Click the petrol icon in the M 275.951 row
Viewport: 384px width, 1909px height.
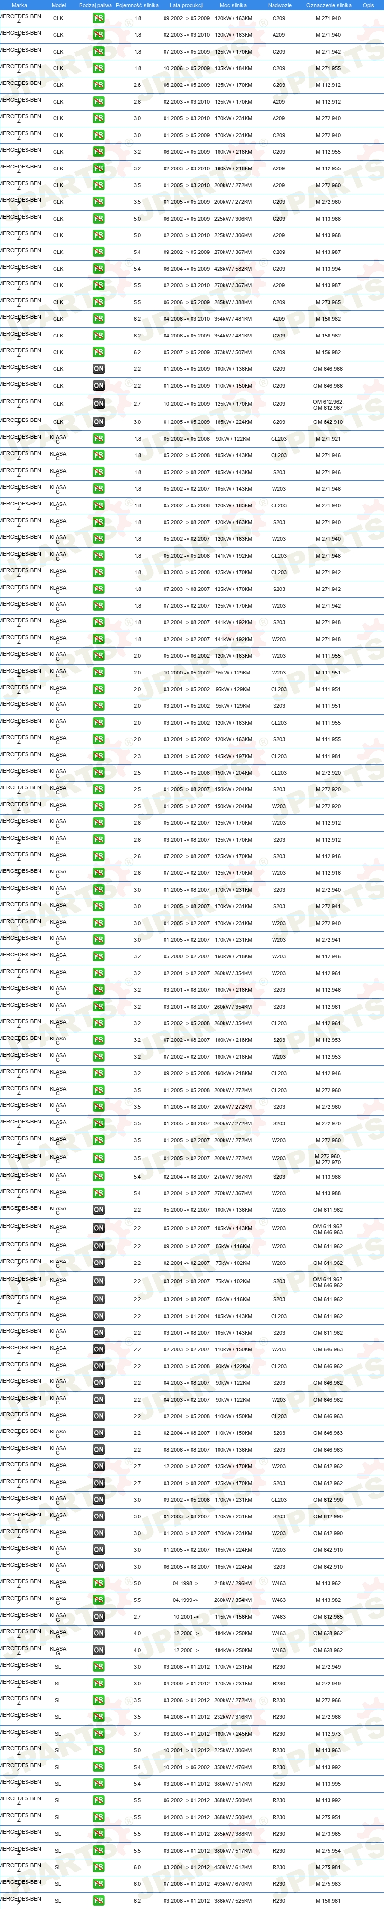99,1816
